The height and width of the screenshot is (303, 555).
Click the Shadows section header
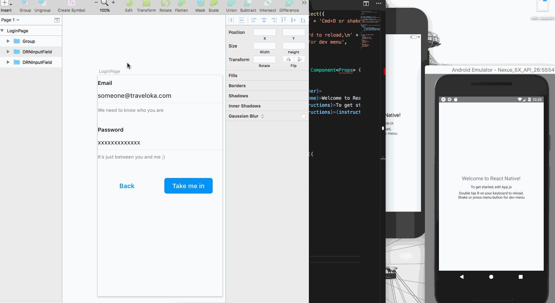point(267,96)
